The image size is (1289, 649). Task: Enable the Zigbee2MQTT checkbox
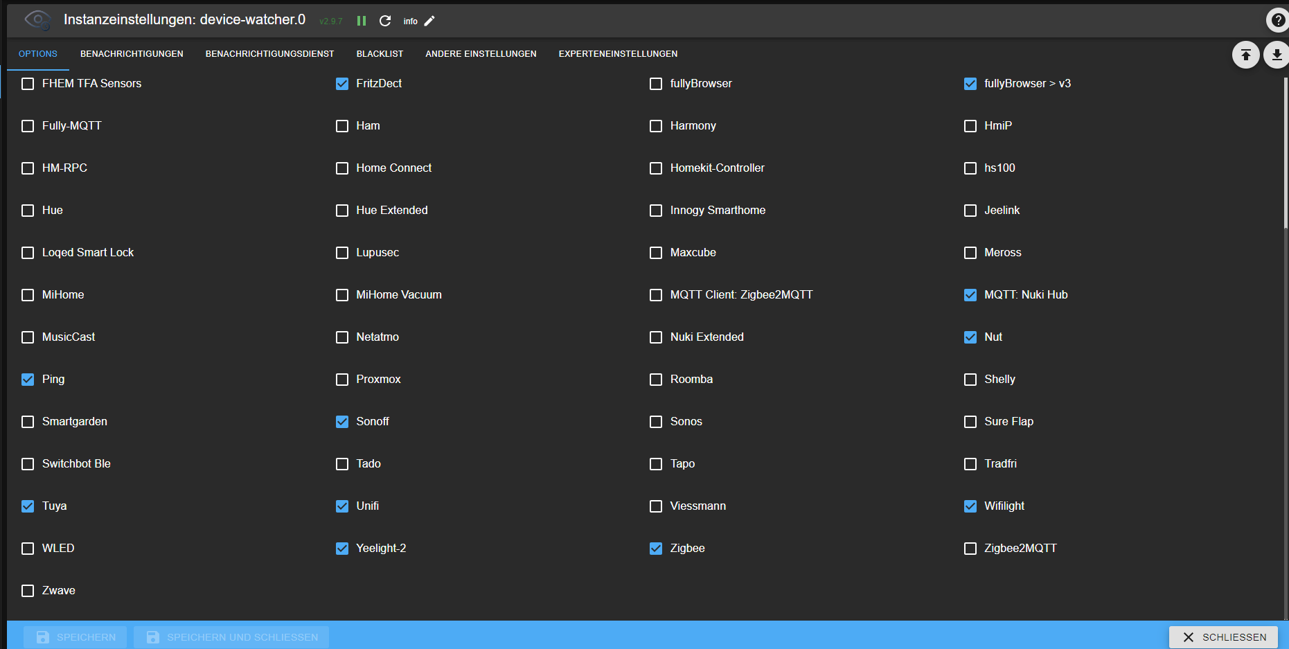coord(970,549)
